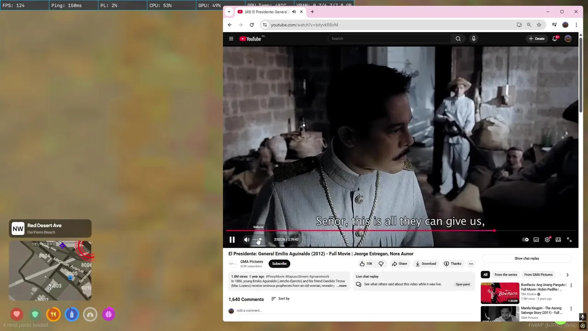Click #PinoyMovie hashtag

tap(275, 277)
